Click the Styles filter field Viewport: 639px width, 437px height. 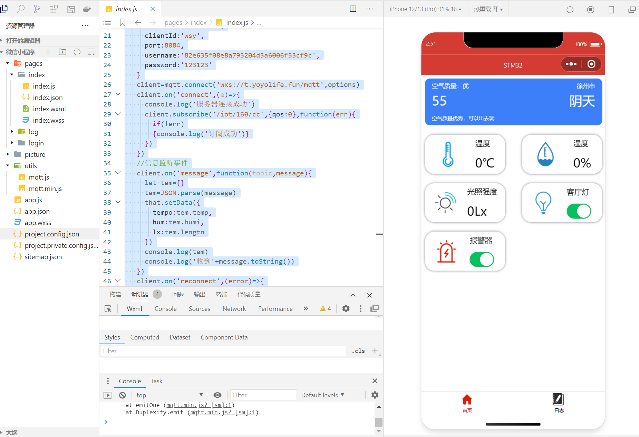point(224,351)
